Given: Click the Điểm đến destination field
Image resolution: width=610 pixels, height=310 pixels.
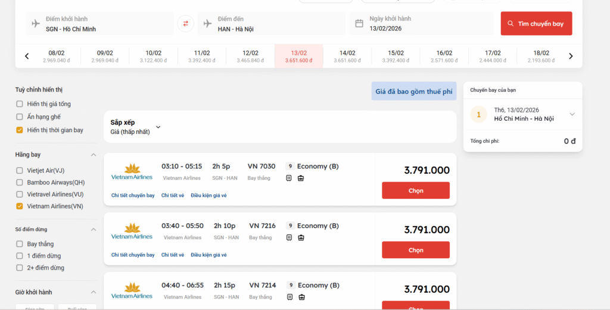Looking at the screenshot, I should [x=272, y=24].
